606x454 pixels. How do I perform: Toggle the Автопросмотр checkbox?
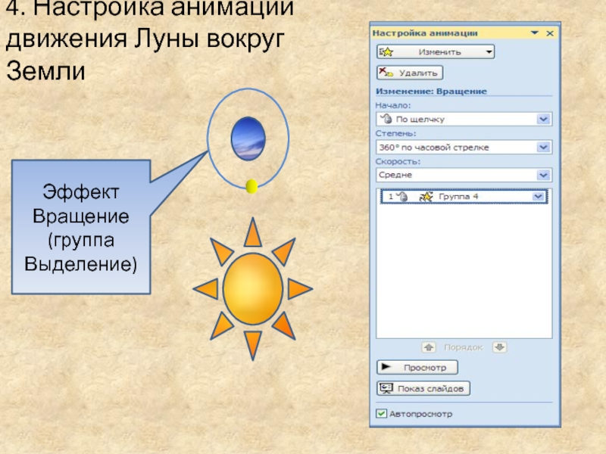click(381, 413)
